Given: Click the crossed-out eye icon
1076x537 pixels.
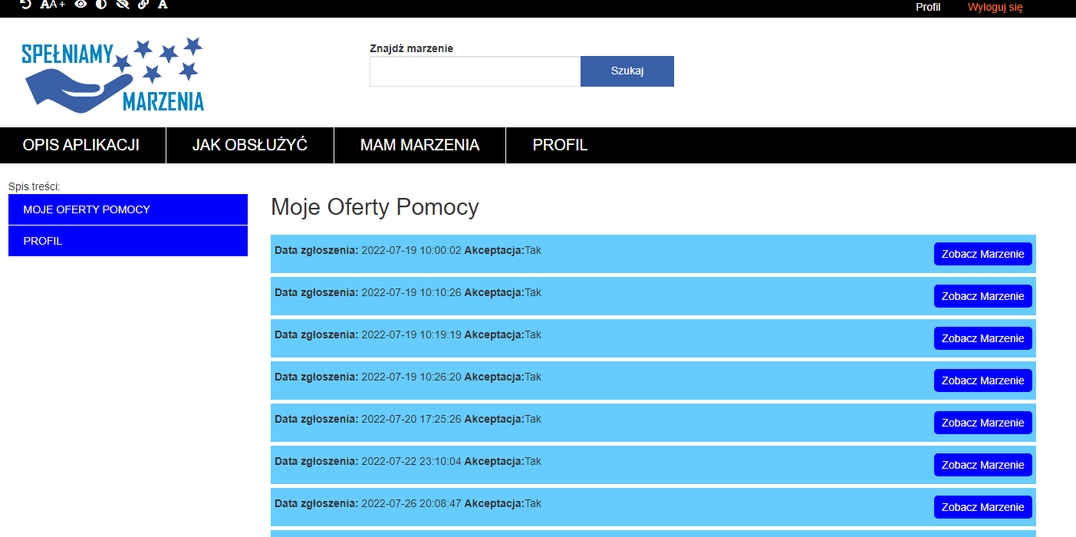Looking at the screenshot, I should 122,5.
